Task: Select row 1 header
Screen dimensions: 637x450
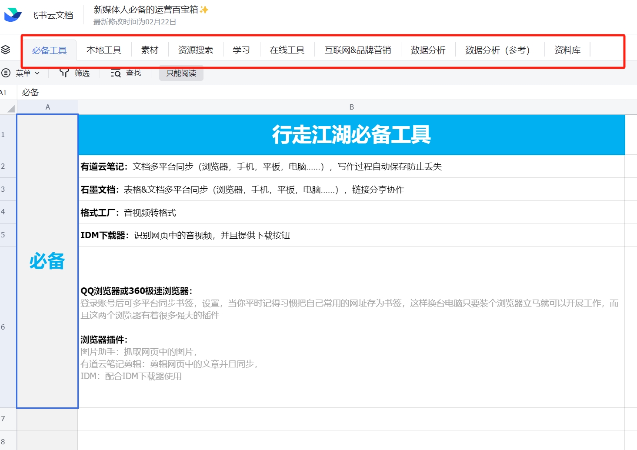Action: pos(8,134)
